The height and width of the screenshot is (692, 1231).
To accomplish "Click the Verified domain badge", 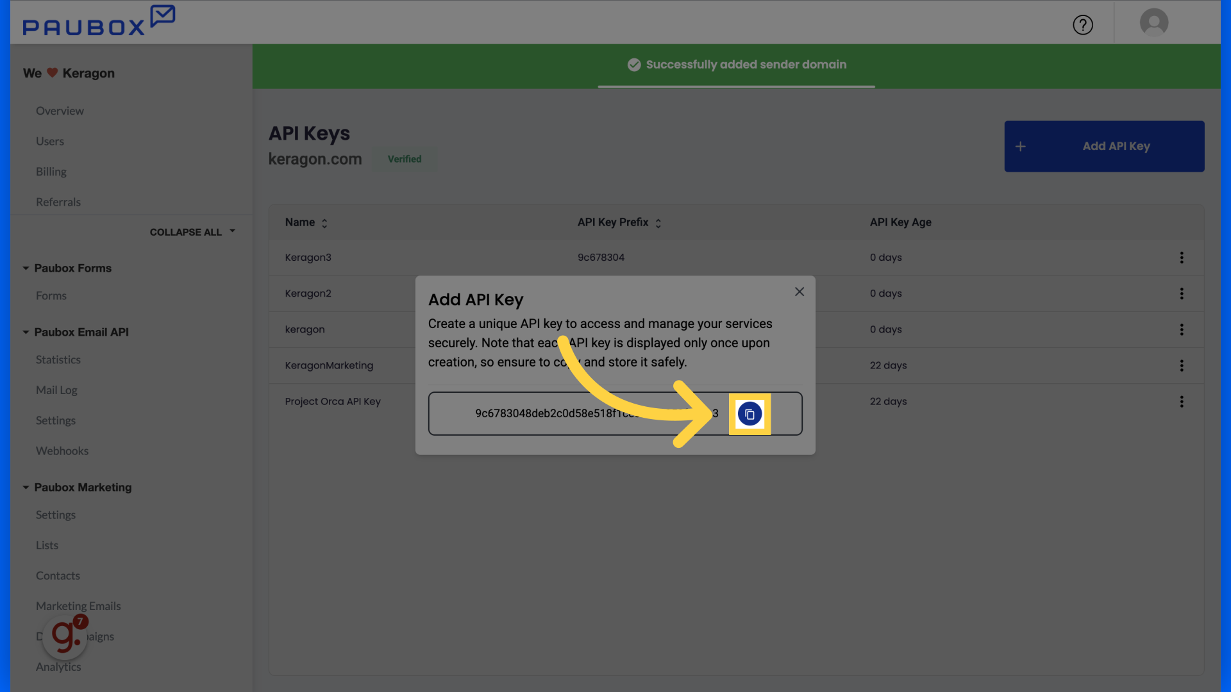I will tap(405, 159).
